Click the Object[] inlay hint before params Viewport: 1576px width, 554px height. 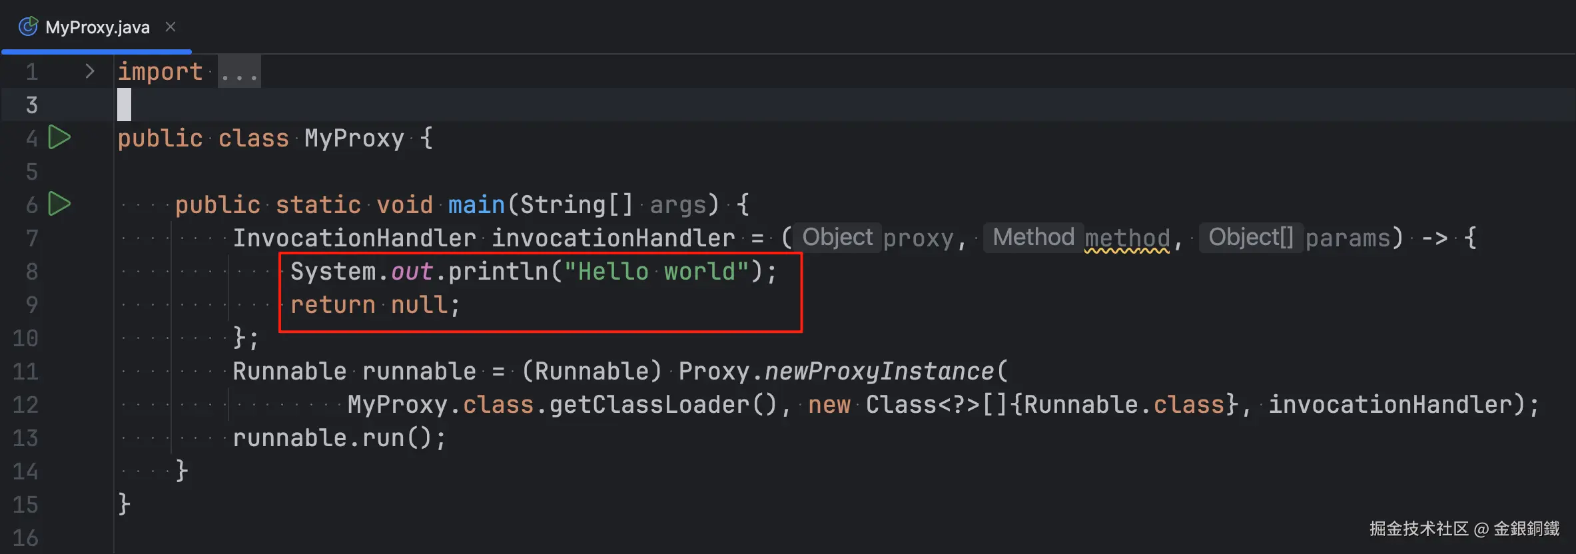[x=1250, y=238]
